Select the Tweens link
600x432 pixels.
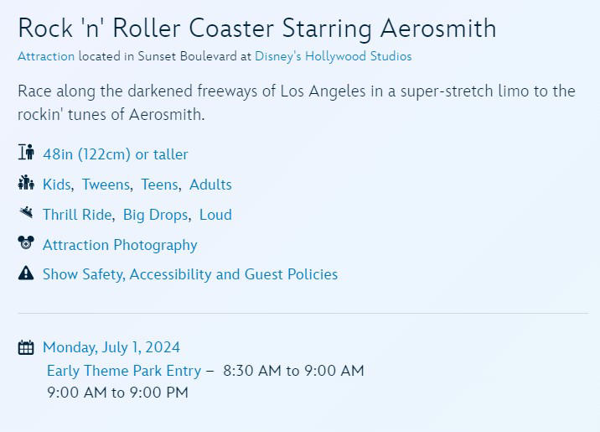106,185
